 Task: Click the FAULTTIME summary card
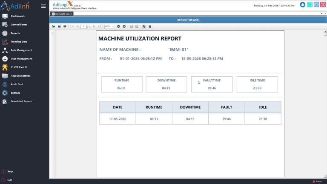tap(212, 84)
